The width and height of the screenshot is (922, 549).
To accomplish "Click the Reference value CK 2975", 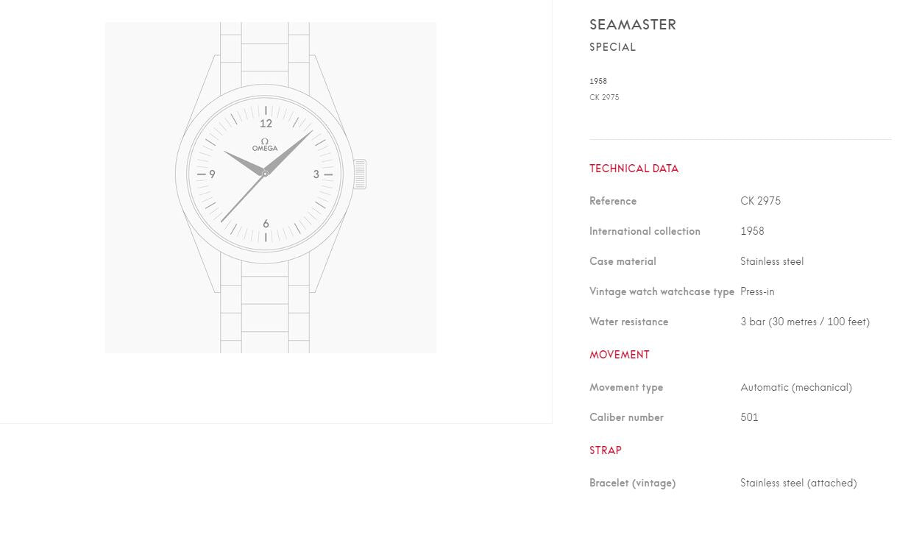I will [x=760, y=201].
